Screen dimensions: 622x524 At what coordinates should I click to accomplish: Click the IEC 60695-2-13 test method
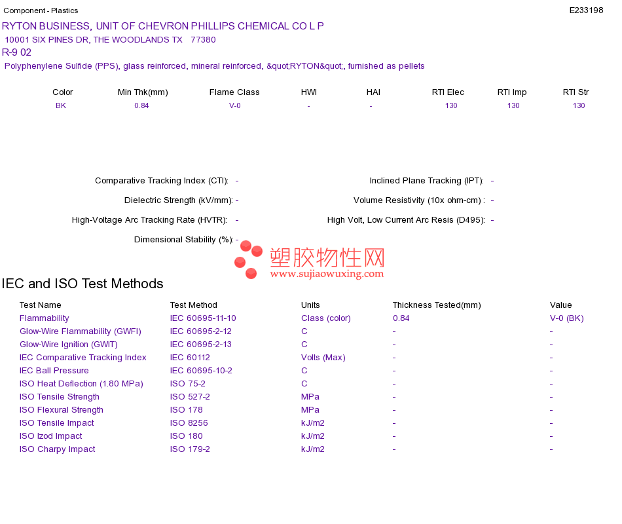pos(201,344)
